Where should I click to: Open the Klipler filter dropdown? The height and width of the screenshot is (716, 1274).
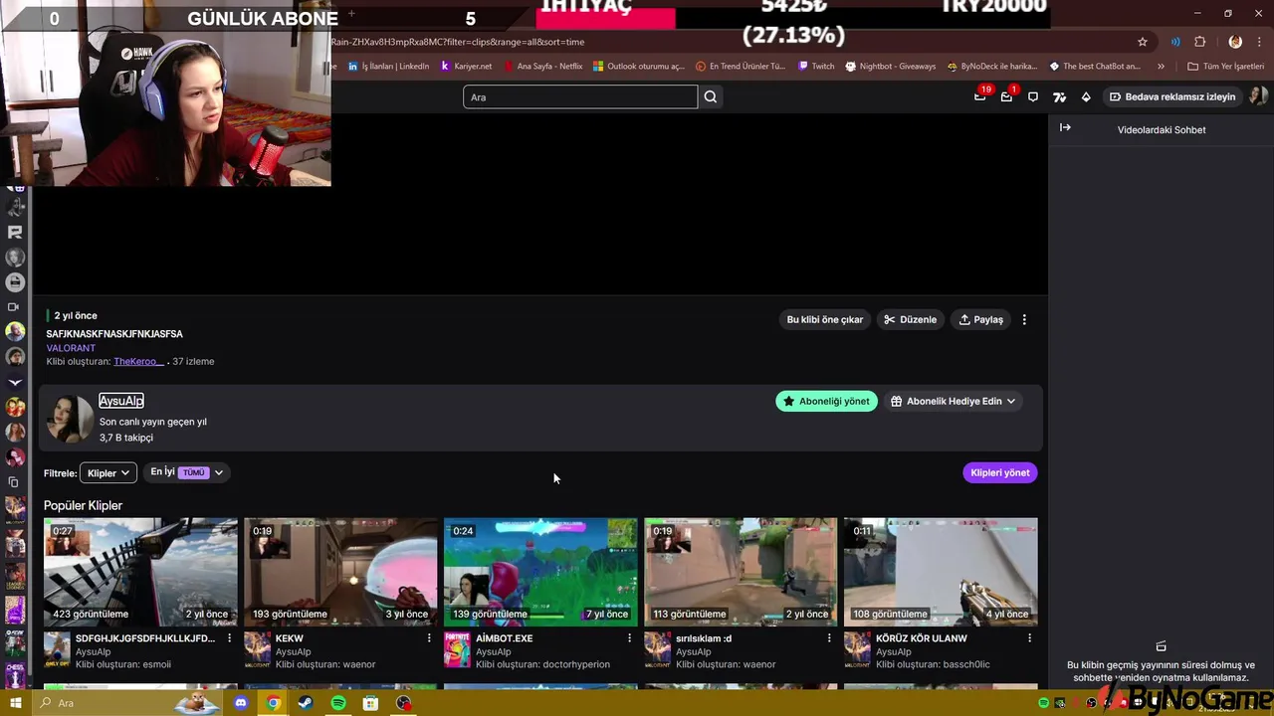click(107, 473)
